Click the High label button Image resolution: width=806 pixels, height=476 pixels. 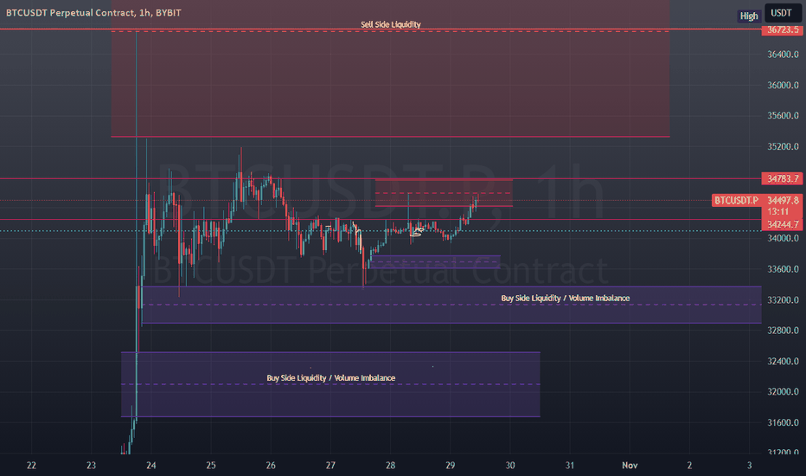[x=748, y=16]
